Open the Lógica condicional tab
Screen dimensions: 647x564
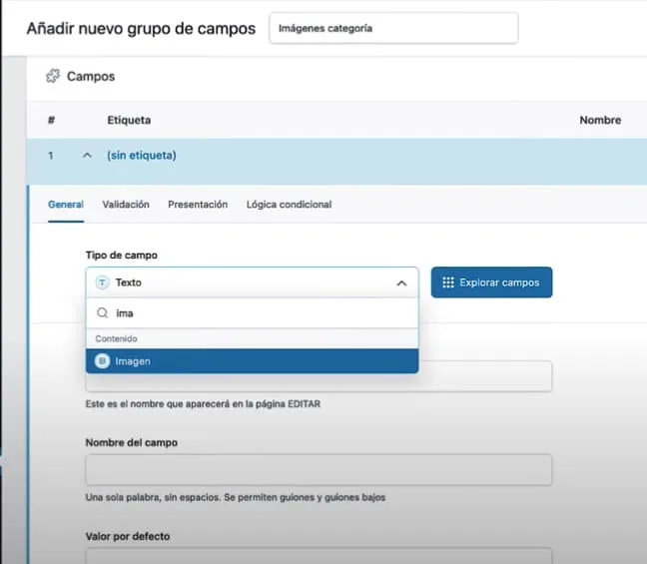pyautogui.click(x=289, y=205)
